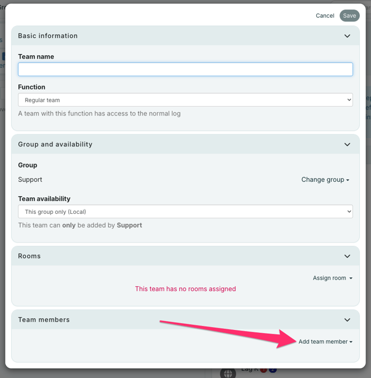
Task: Click the Team members header title
Action: [x=44, y=320]
